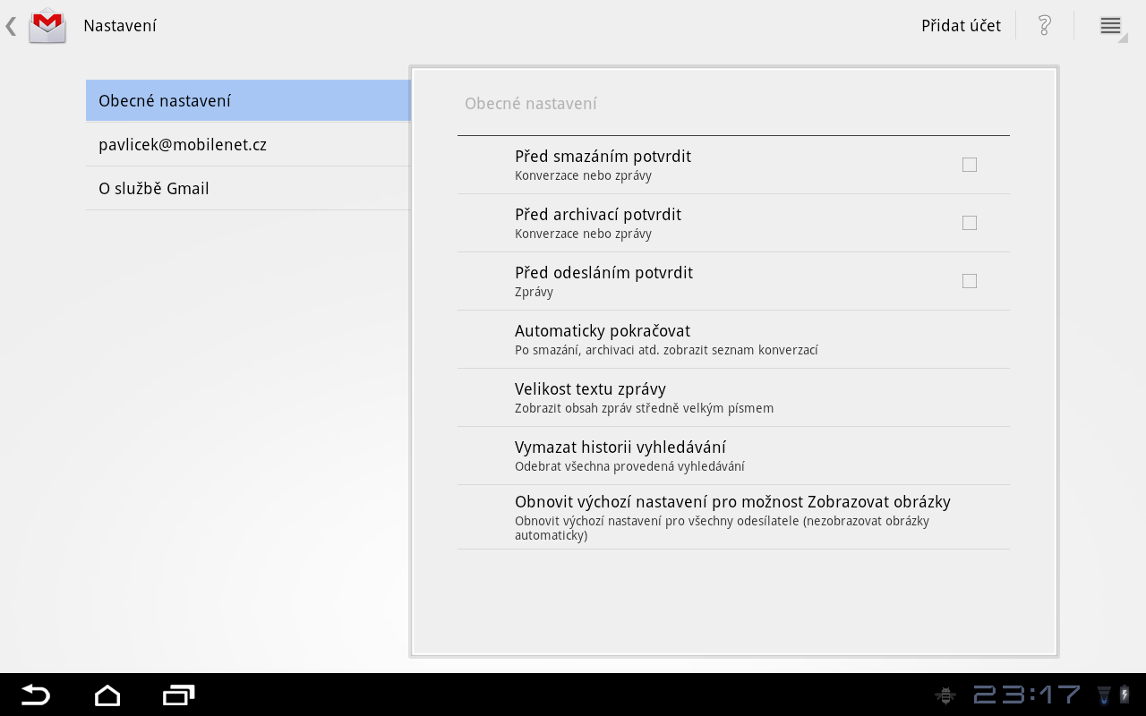This screenshot has height=716, width=1146.
Task: Tap Vymazat historii vyhledávání
Action: 732,456
